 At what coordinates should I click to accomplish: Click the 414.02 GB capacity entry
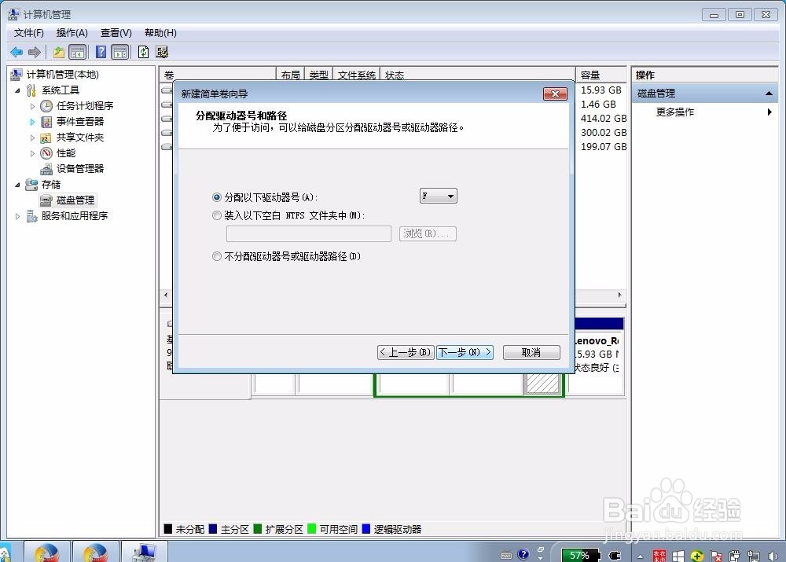604,119
